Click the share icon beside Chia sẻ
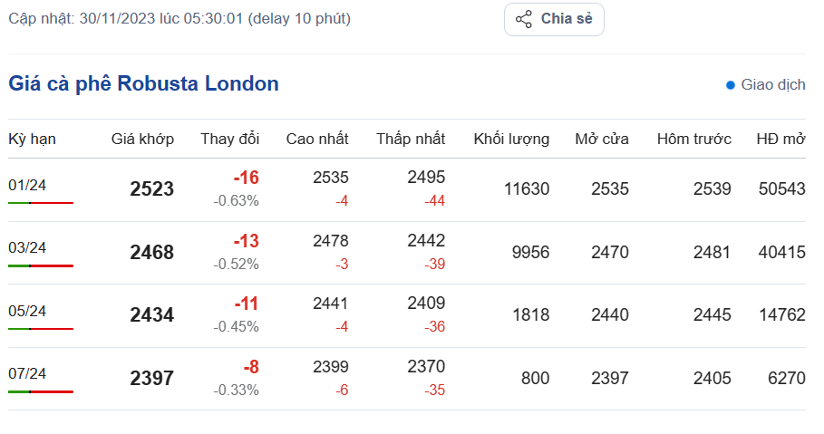Screen dimensions: 824x434 (524, 19)
